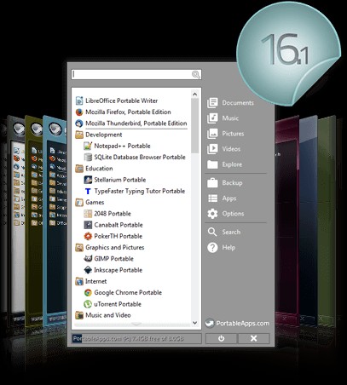Launch 'Mozilla Firefox, Portable Edition' text
Image resolution: width=347 pixels, height=385 pixels.
(x=128, y=112)
